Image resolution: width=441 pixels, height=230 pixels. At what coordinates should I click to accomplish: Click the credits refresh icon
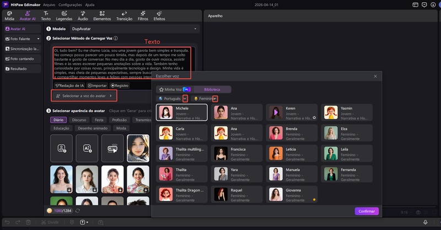[x=78, y=210]
